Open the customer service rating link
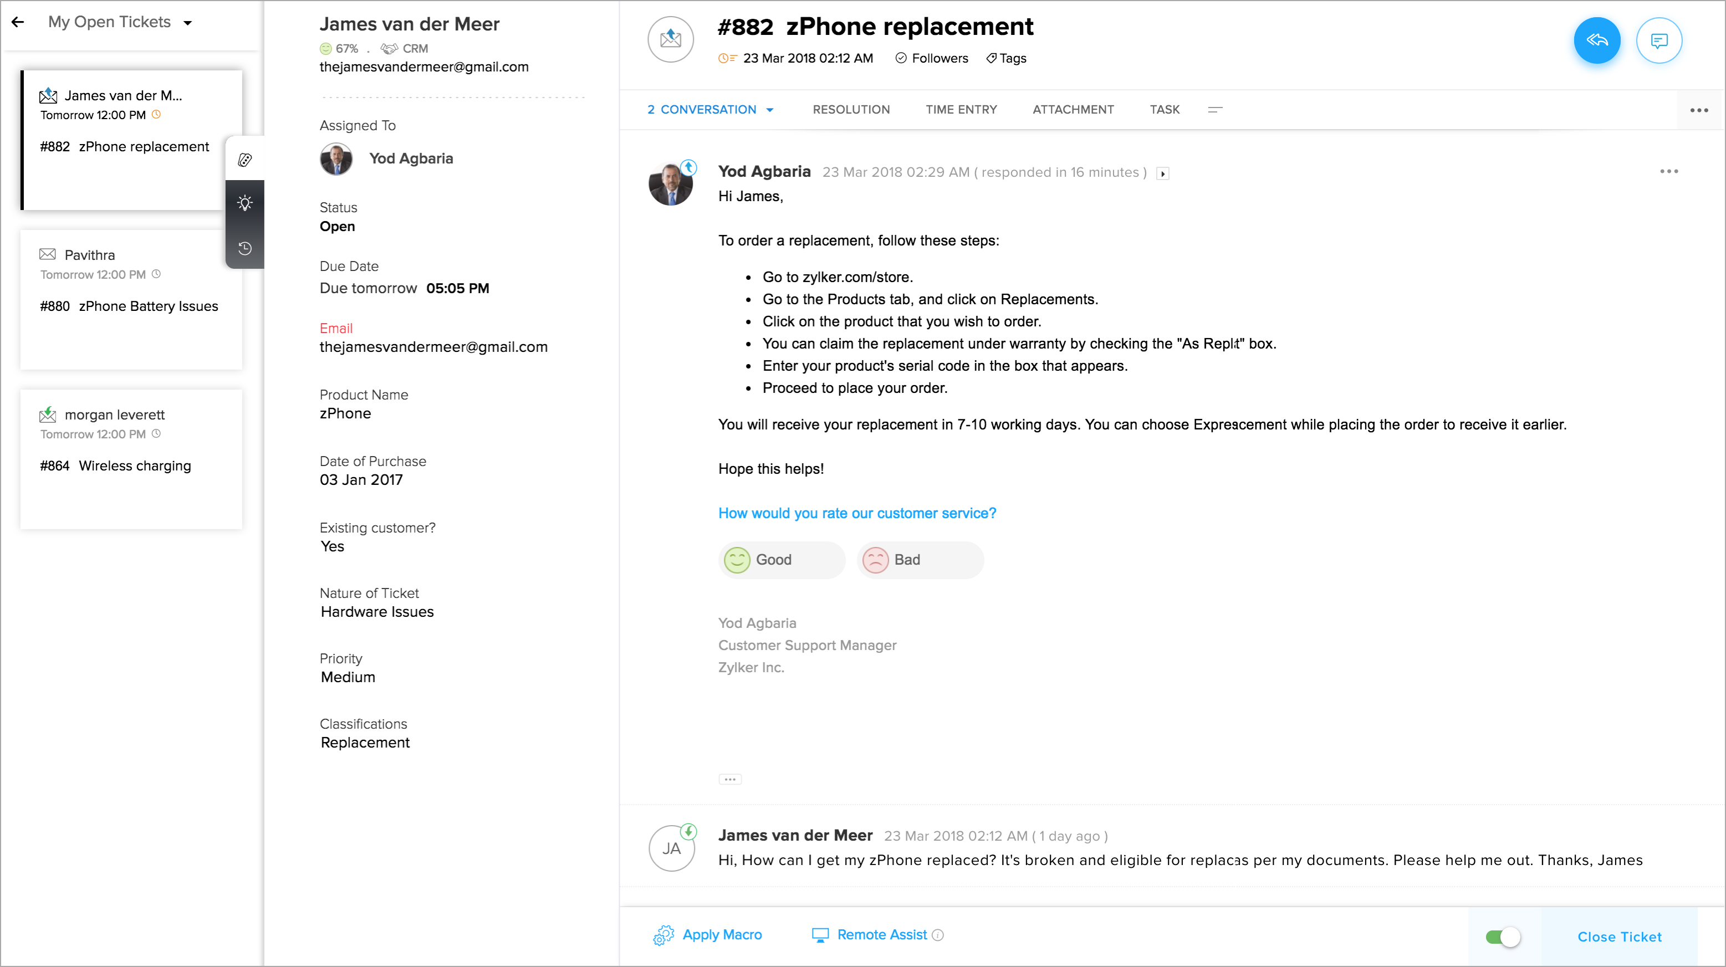Image resolution: width=1726 pixels, height=967 pixels. [x=857, y=513]
